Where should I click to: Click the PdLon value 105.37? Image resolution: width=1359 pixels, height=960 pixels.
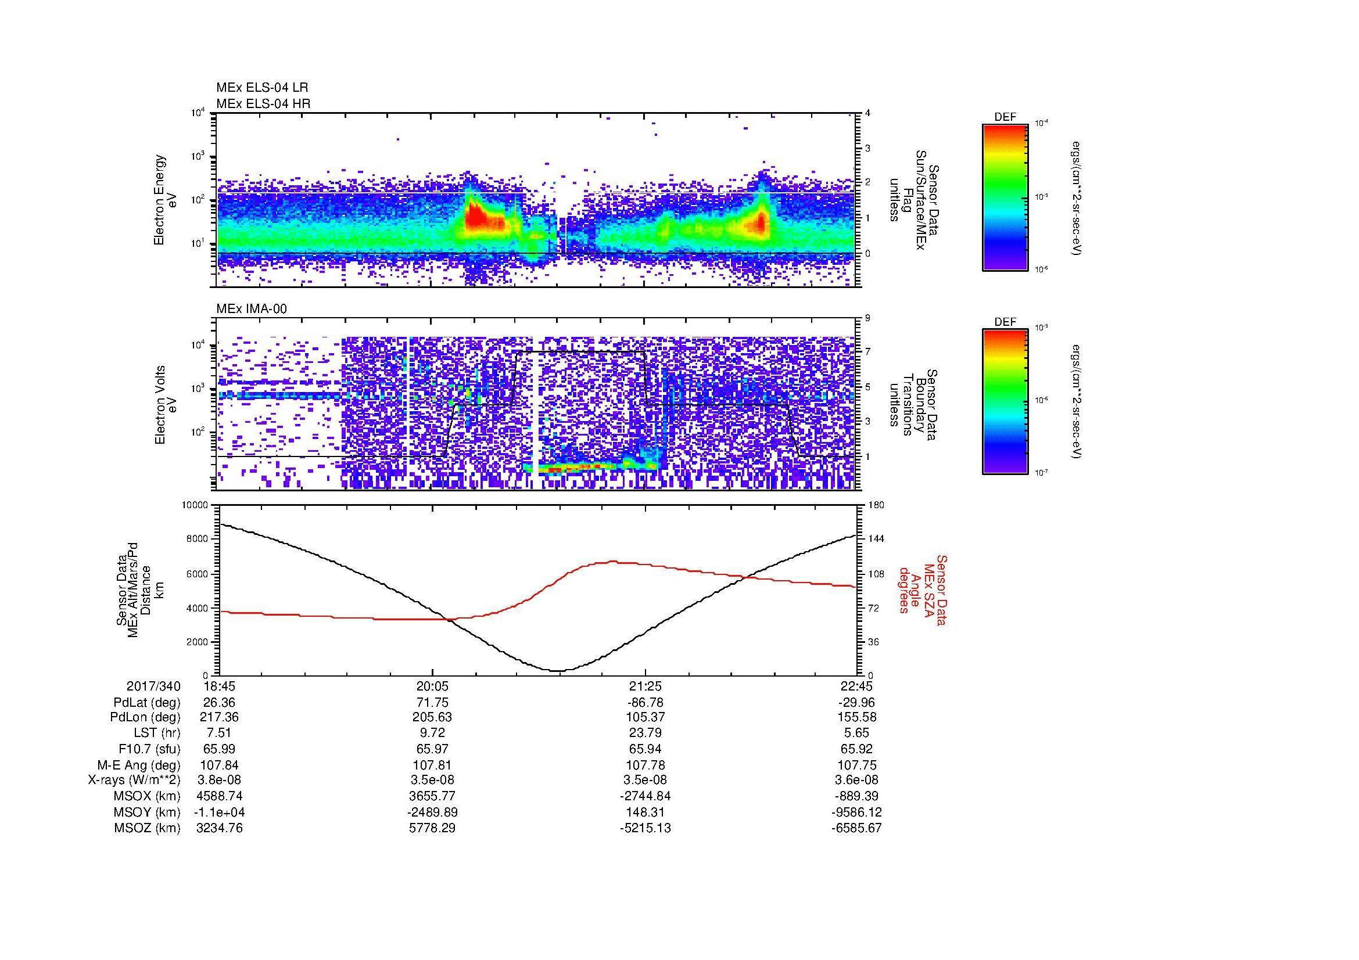click(x=646, y=717)
